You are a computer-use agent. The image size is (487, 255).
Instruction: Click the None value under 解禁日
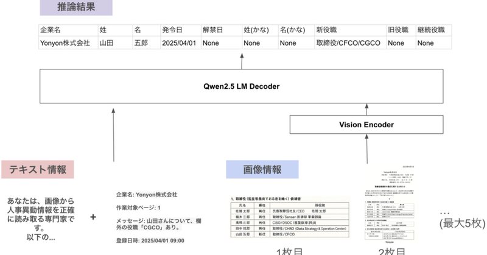222,43
